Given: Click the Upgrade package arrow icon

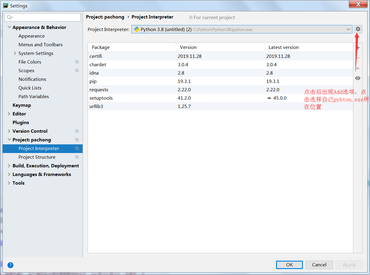Looking at the screenshot, I should [x=358, y=68].
